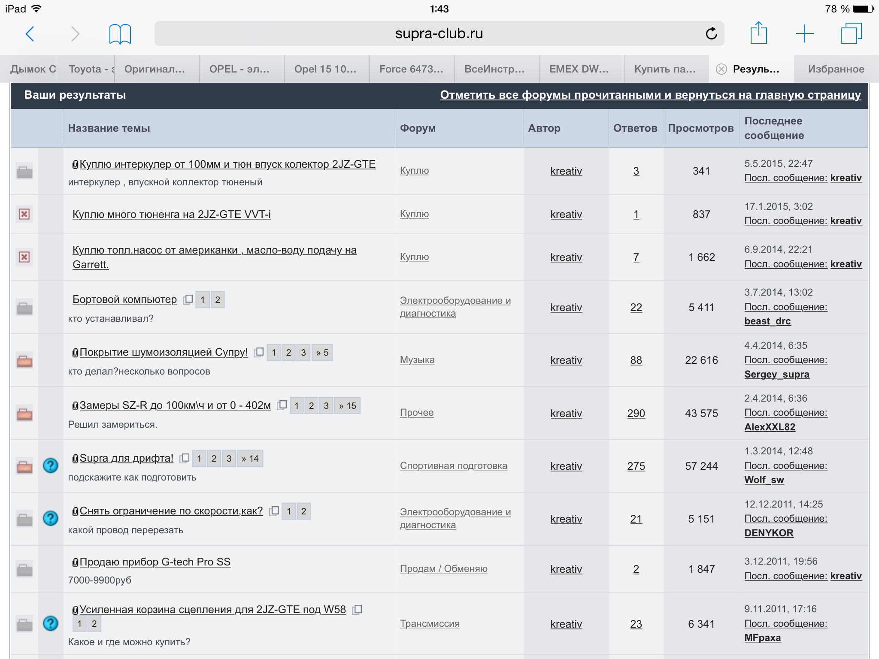Open page 2 of Снять ограничение thread

pyautogui.click(x=303, y=511)
